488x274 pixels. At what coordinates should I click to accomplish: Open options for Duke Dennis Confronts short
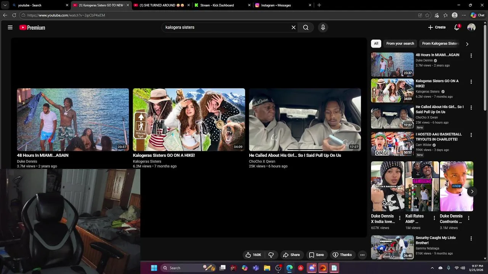pyautogui.click(x=469, y=218)
